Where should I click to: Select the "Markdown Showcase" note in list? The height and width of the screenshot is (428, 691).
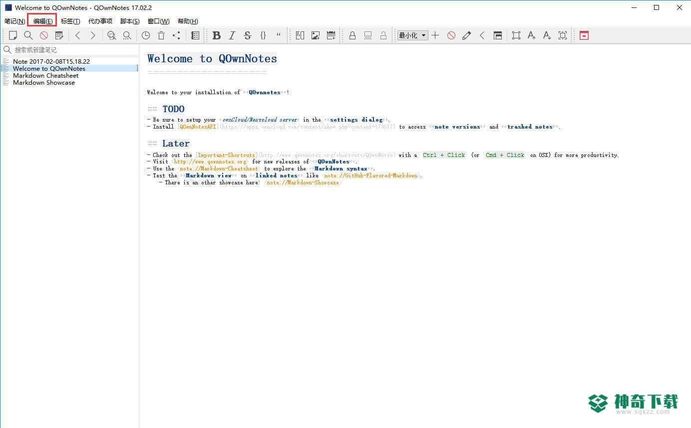pyautogui.click(x=44, y=82)
